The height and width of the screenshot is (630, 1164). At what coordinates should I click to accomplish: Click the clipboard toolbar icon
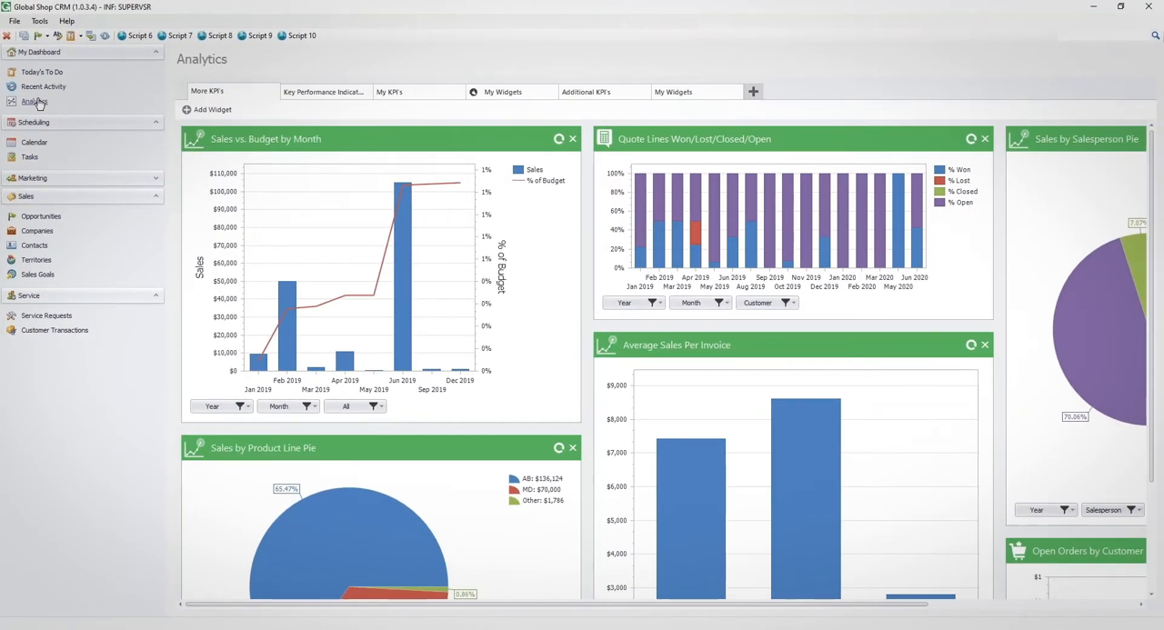(70, 35)
